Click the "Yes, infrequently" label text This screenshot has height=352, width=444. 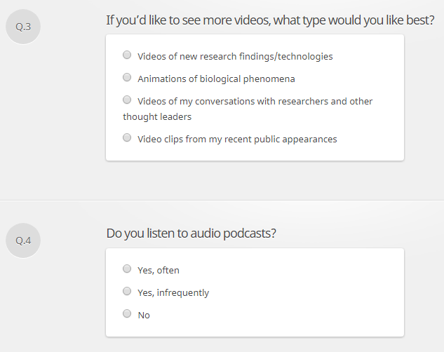(x=173, y=292)
